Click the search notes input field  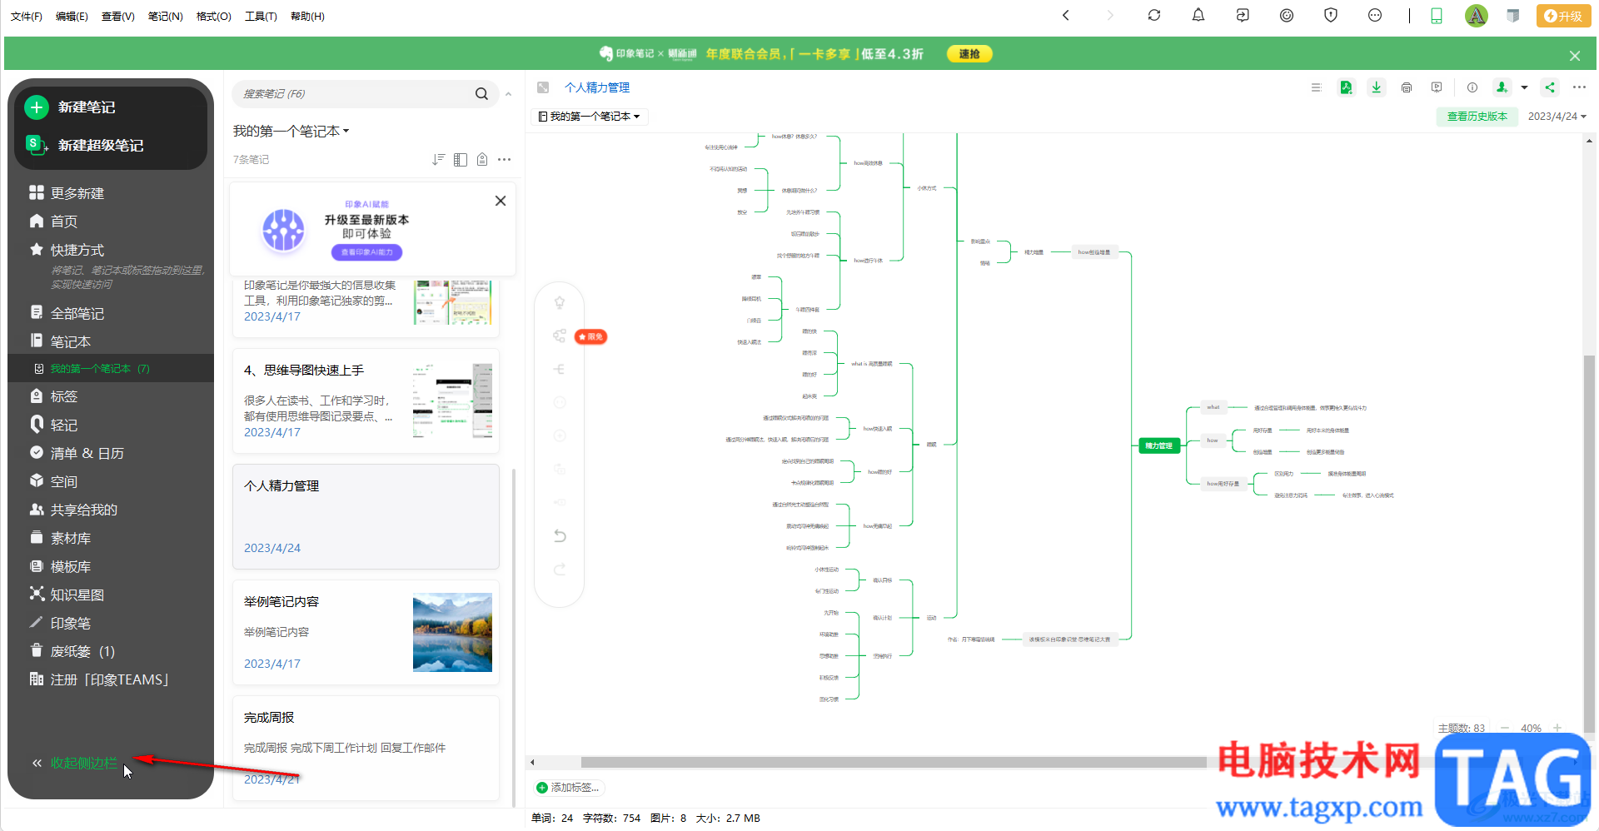pyautogui.click(x=354, y=94)
